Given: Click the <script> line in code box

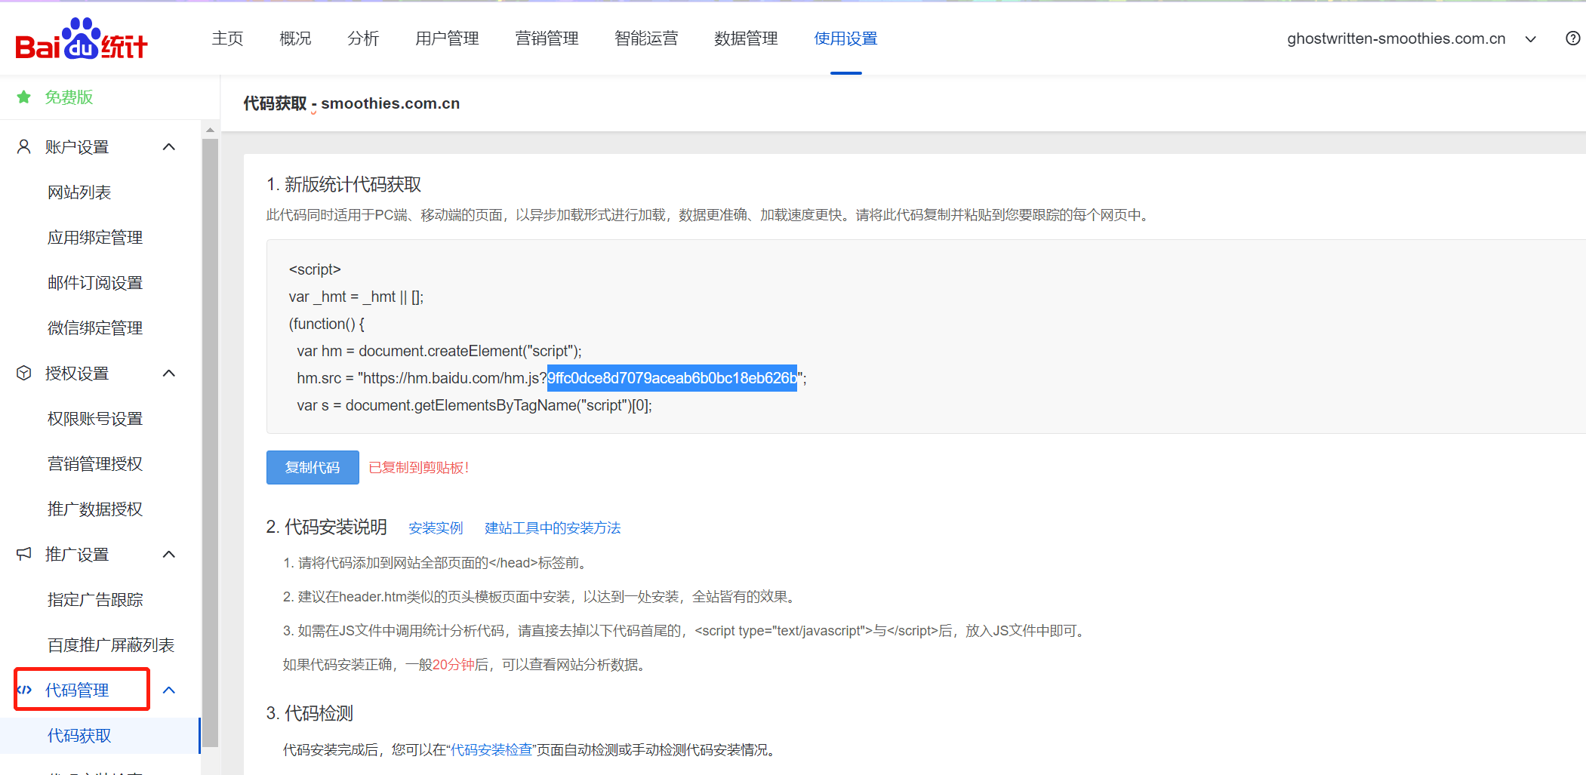Looking at the screenshot, I should [315, 269].
